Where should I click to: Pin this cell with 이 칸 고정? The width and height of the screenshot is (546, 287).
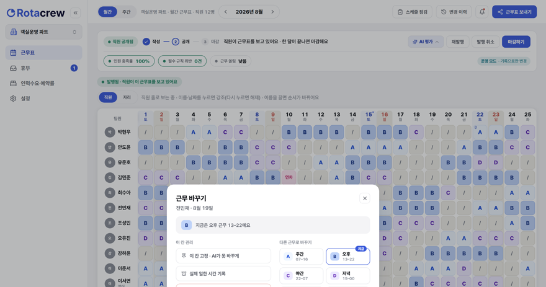[223, 255]
